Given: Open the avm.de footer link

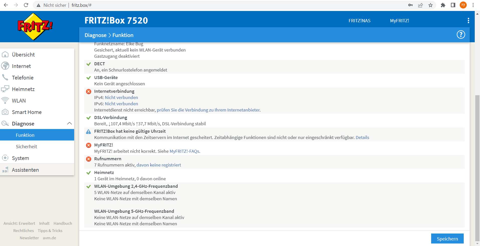Looking at the screenshot, I should (49, 238).
